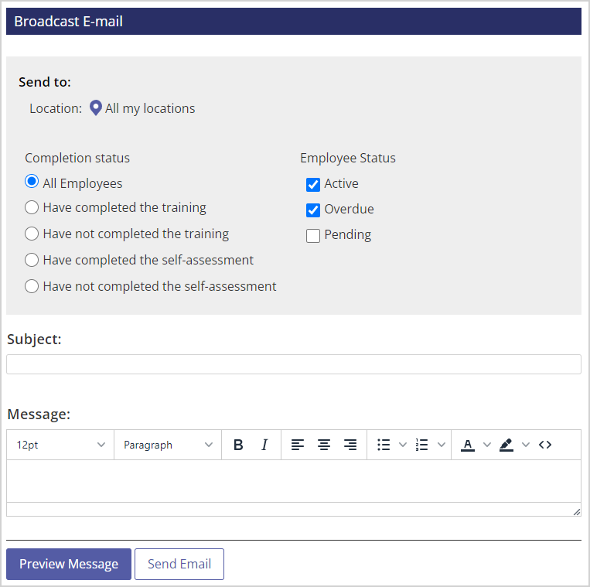Align message text to the right
Viewport: 590px width, 587px height.
point(350,445)
